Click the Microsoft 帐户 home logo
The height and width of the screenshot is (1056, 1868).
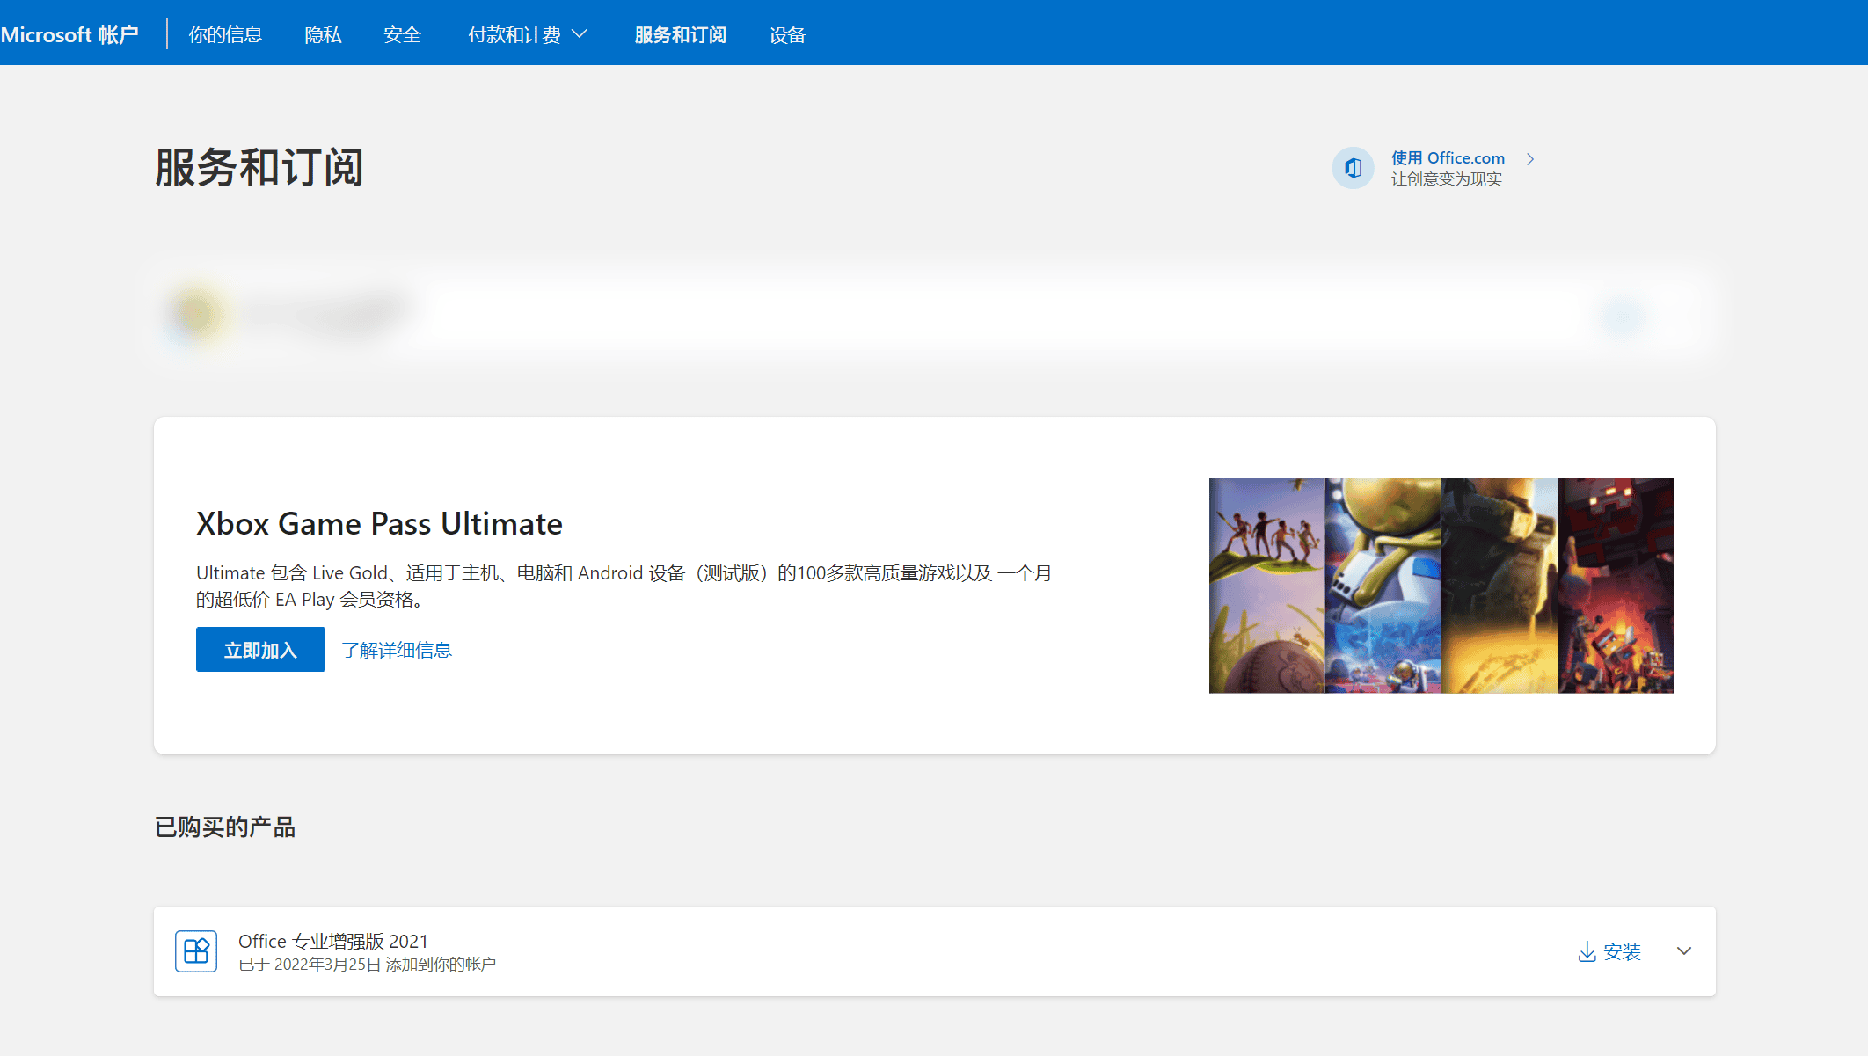pyautogui.click(x=69, y=35)
